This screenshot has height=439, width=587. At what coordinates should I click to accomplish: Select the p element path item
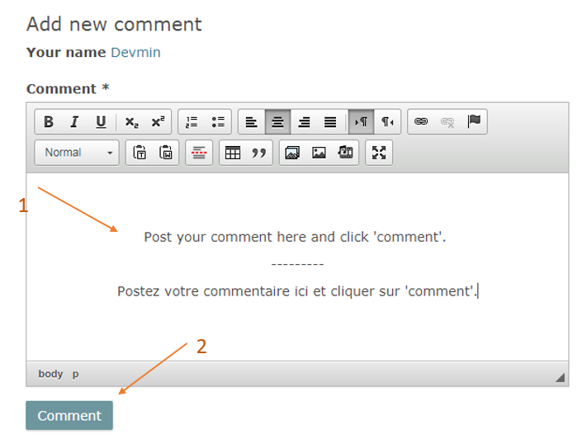pyautogui.click(x=75, y=374)
